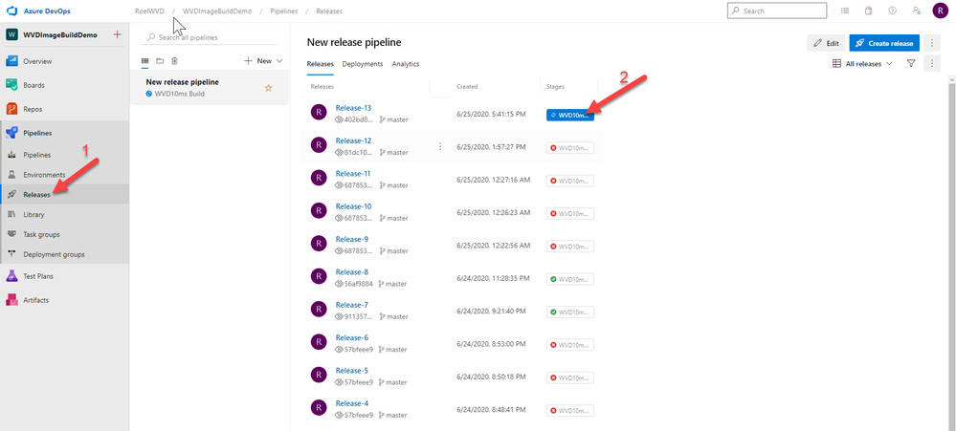
Task: Click the Stages column header
Action: 556,86
